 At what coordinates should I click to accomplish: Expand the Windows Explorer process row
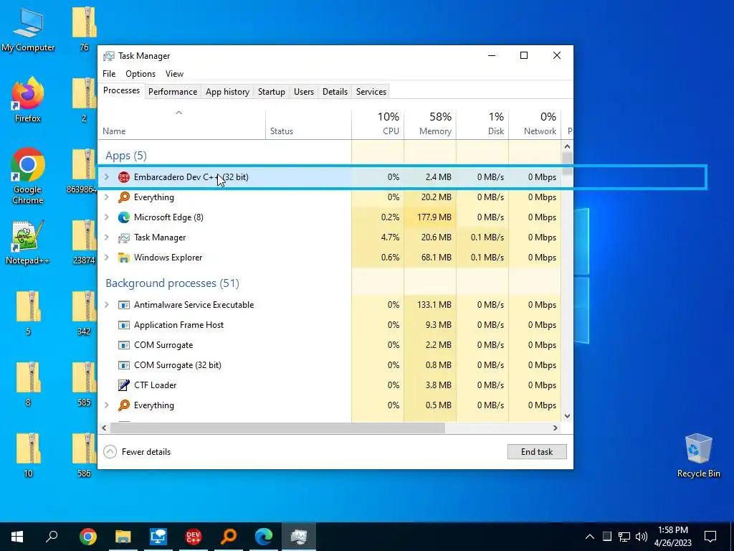click(107, 258)
